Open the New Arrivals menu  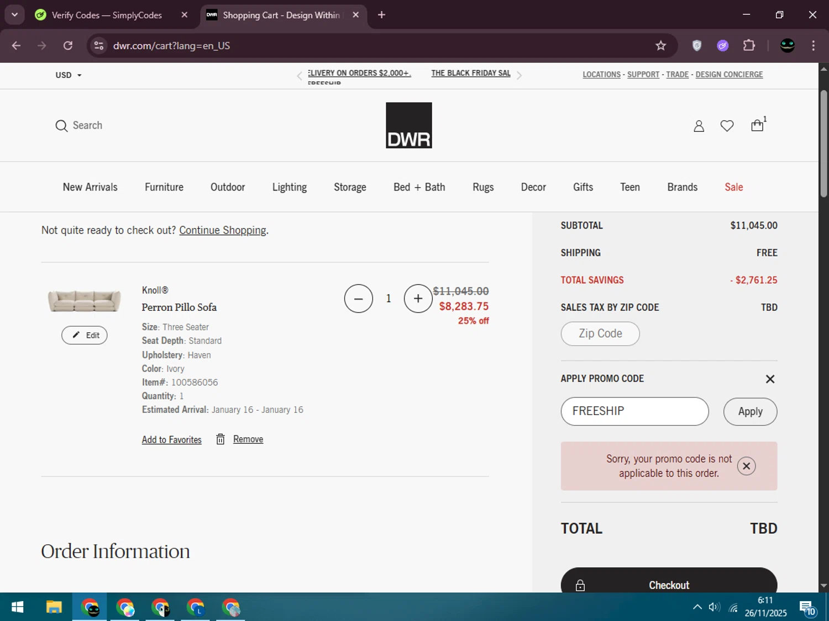(90, 187)
